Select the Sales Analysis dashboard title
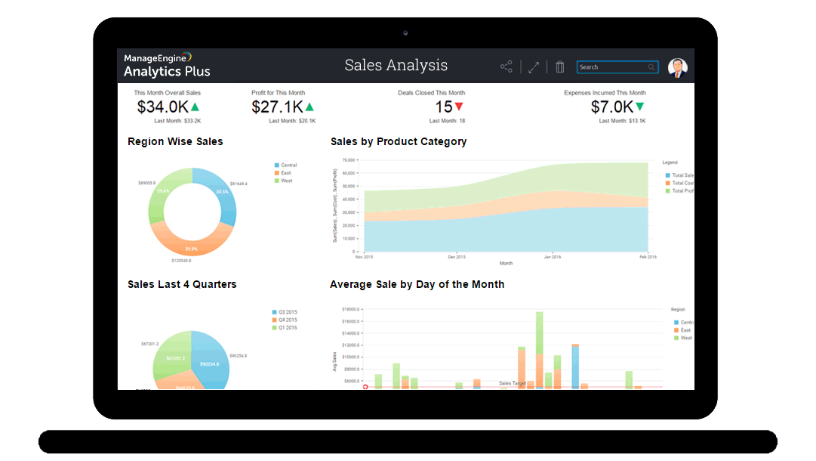This screenshot has height=461, width=816. click(x=396, y=65)
